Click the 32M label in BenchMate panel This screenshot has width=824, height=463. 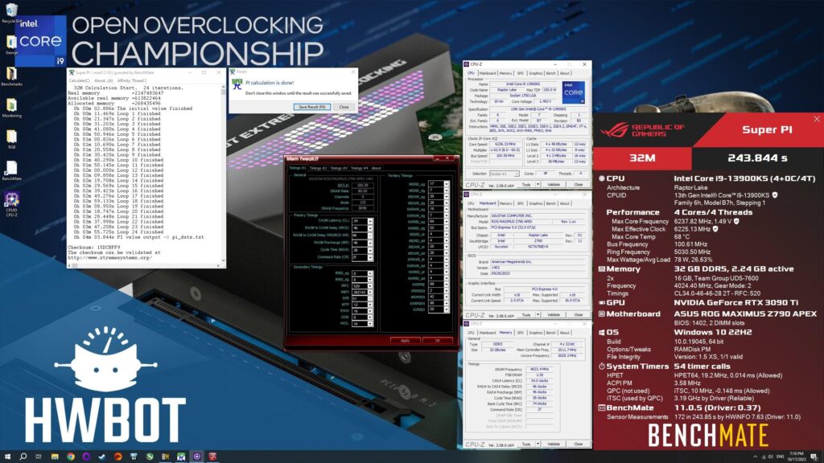[x=642, y=158]
